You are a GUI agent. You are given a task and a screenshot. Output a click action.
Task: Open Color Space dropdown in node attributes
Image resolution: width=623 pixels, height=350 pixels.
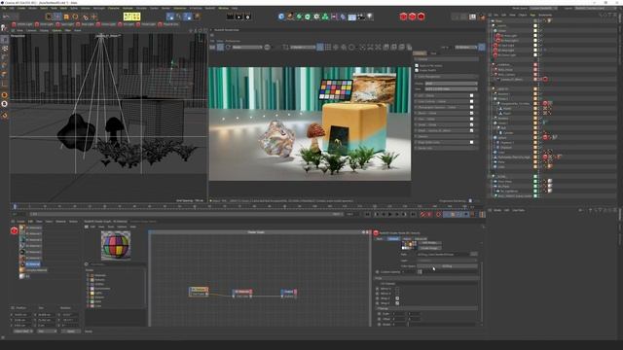click(x=447, y=266)
